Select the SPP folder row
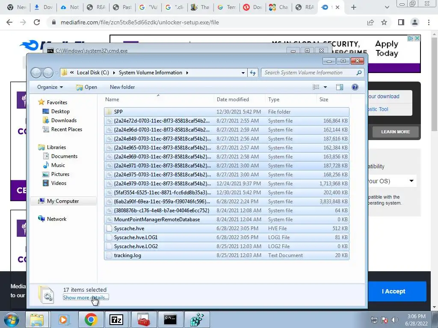 227,112
